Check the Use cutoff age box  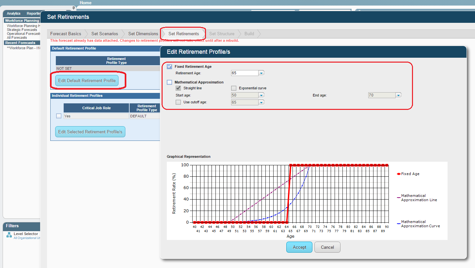tap(178, 102)
